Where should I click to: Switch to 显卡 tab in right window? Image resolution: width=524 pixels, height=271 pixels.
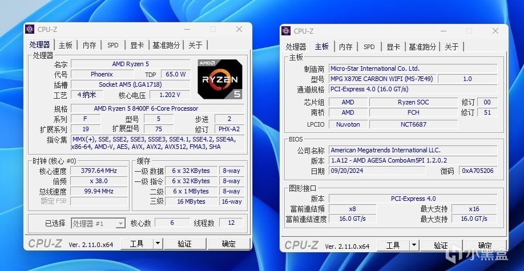pos(393,47)
